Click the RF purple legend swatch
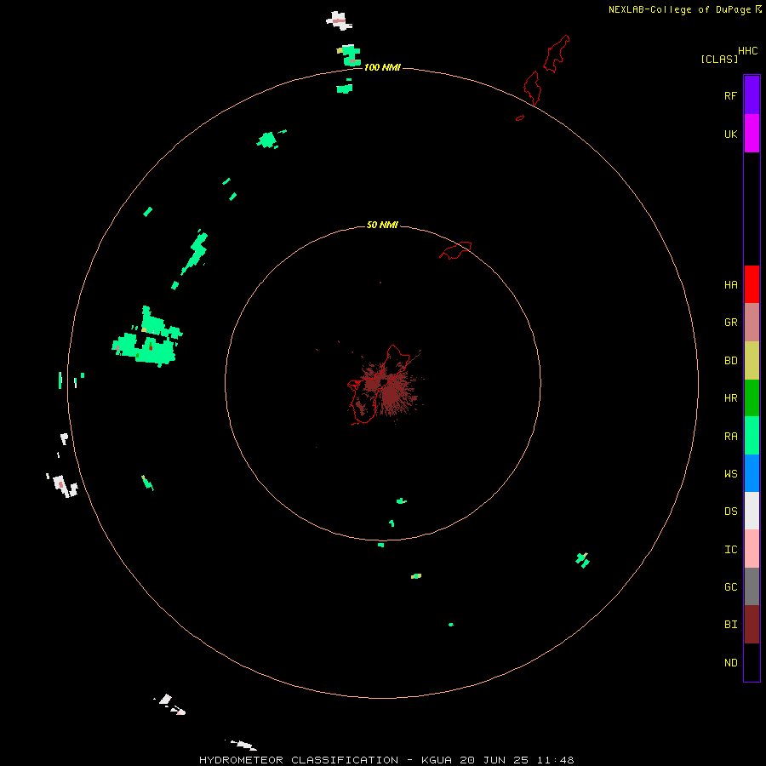The image size is (766, 766). 752,95
